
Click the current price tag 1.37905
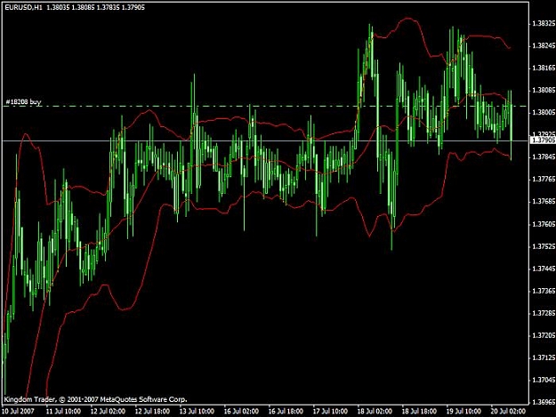tap(543, 140)
